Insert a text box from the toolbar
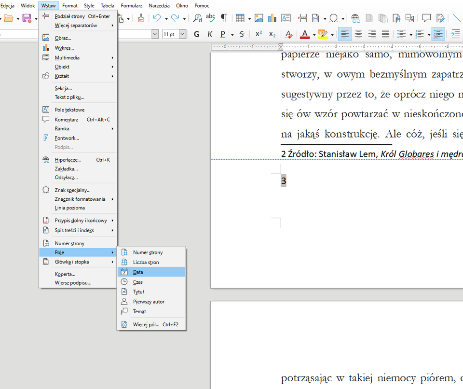 [286, 18]
